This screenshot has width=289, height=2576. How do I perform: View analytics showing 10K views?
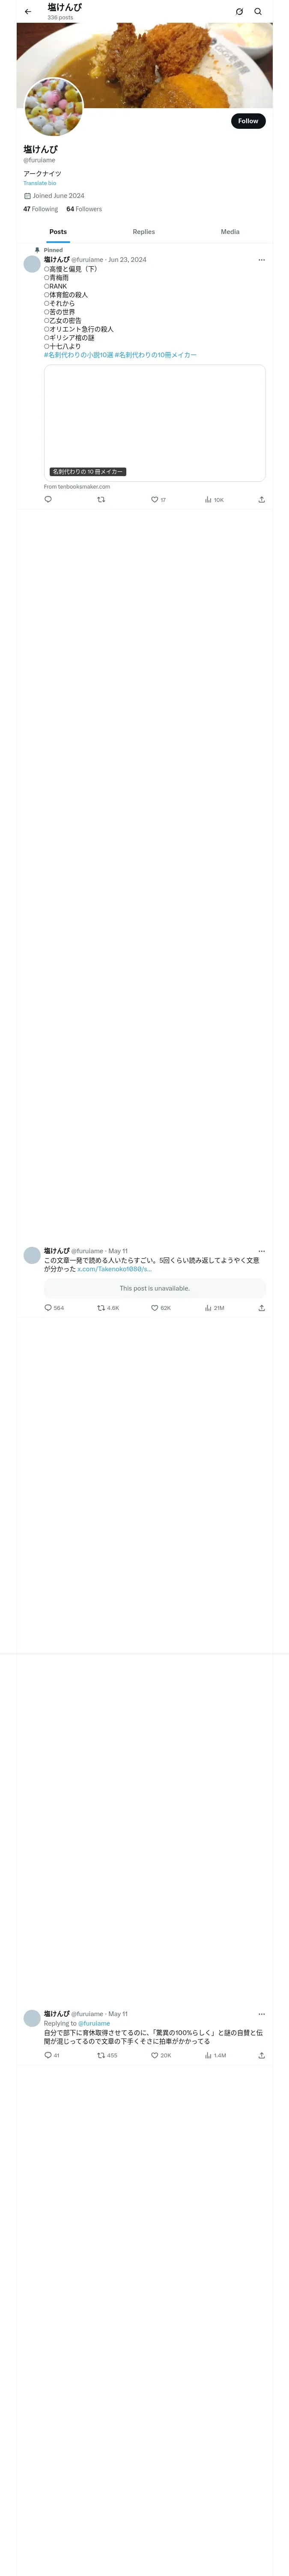[213, 499]
